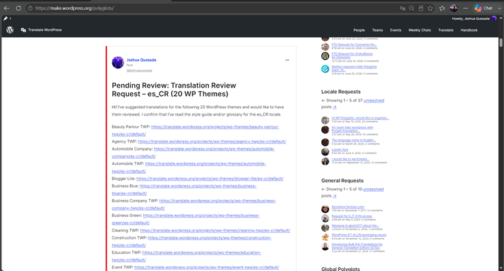Reload the page with refresh icon
The height and width of the screenshot is (271, 504).
coord(18,8)
